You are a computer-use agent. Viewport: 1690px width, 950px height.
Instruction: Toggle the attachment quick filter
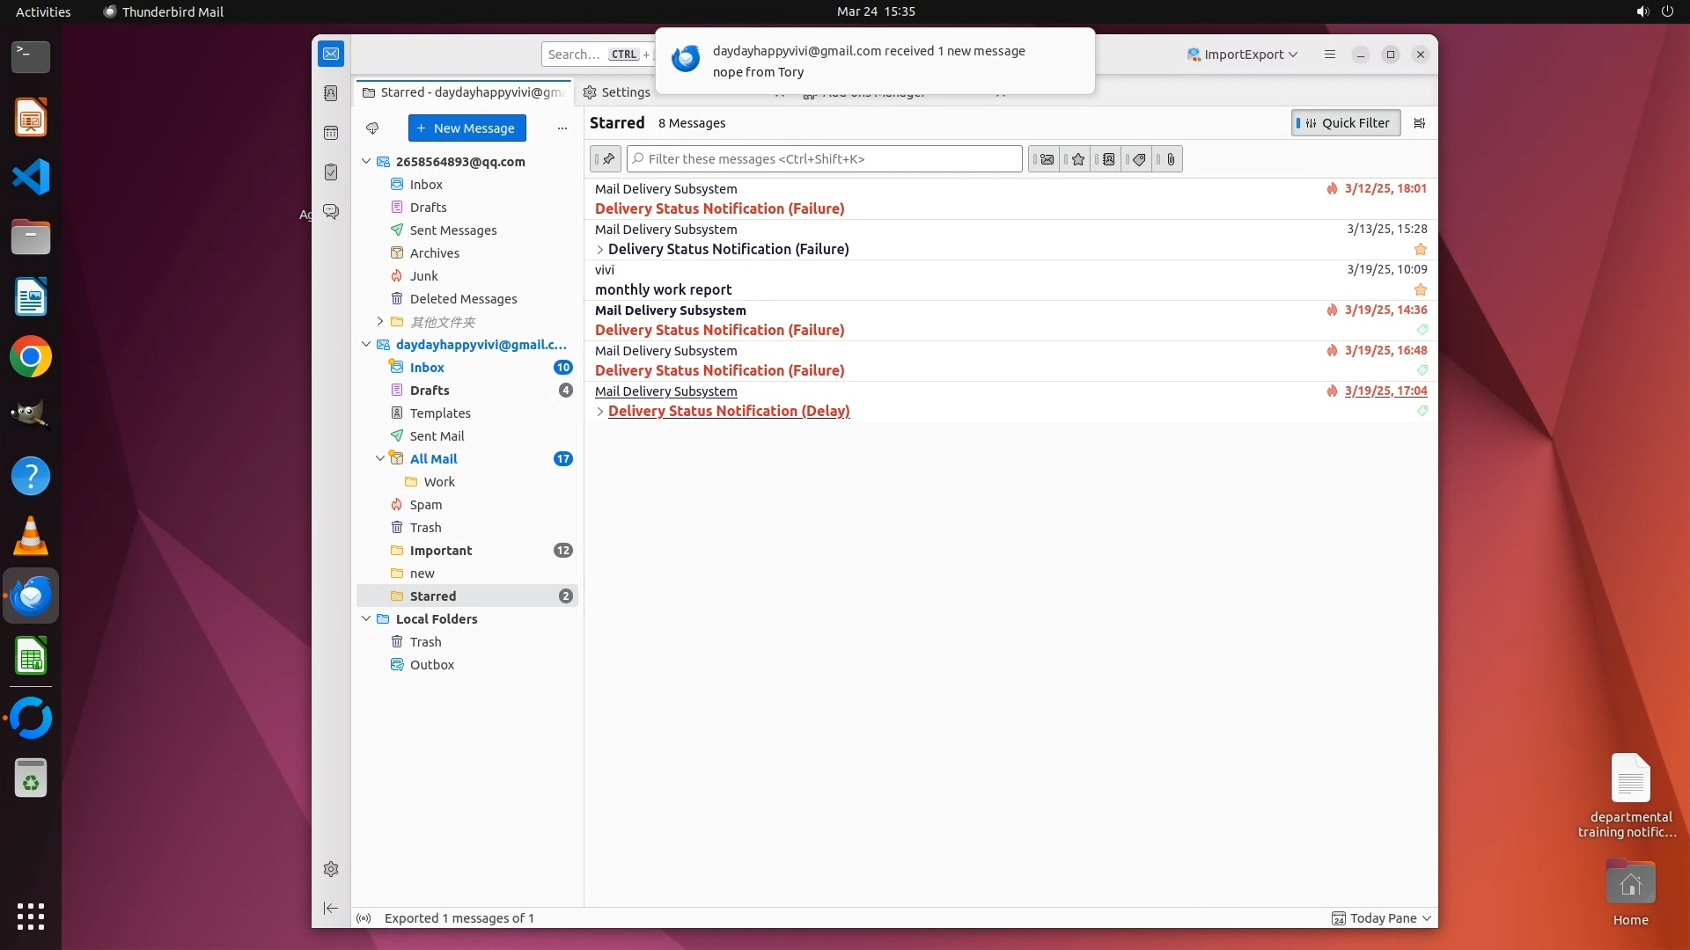point(1170,159)
